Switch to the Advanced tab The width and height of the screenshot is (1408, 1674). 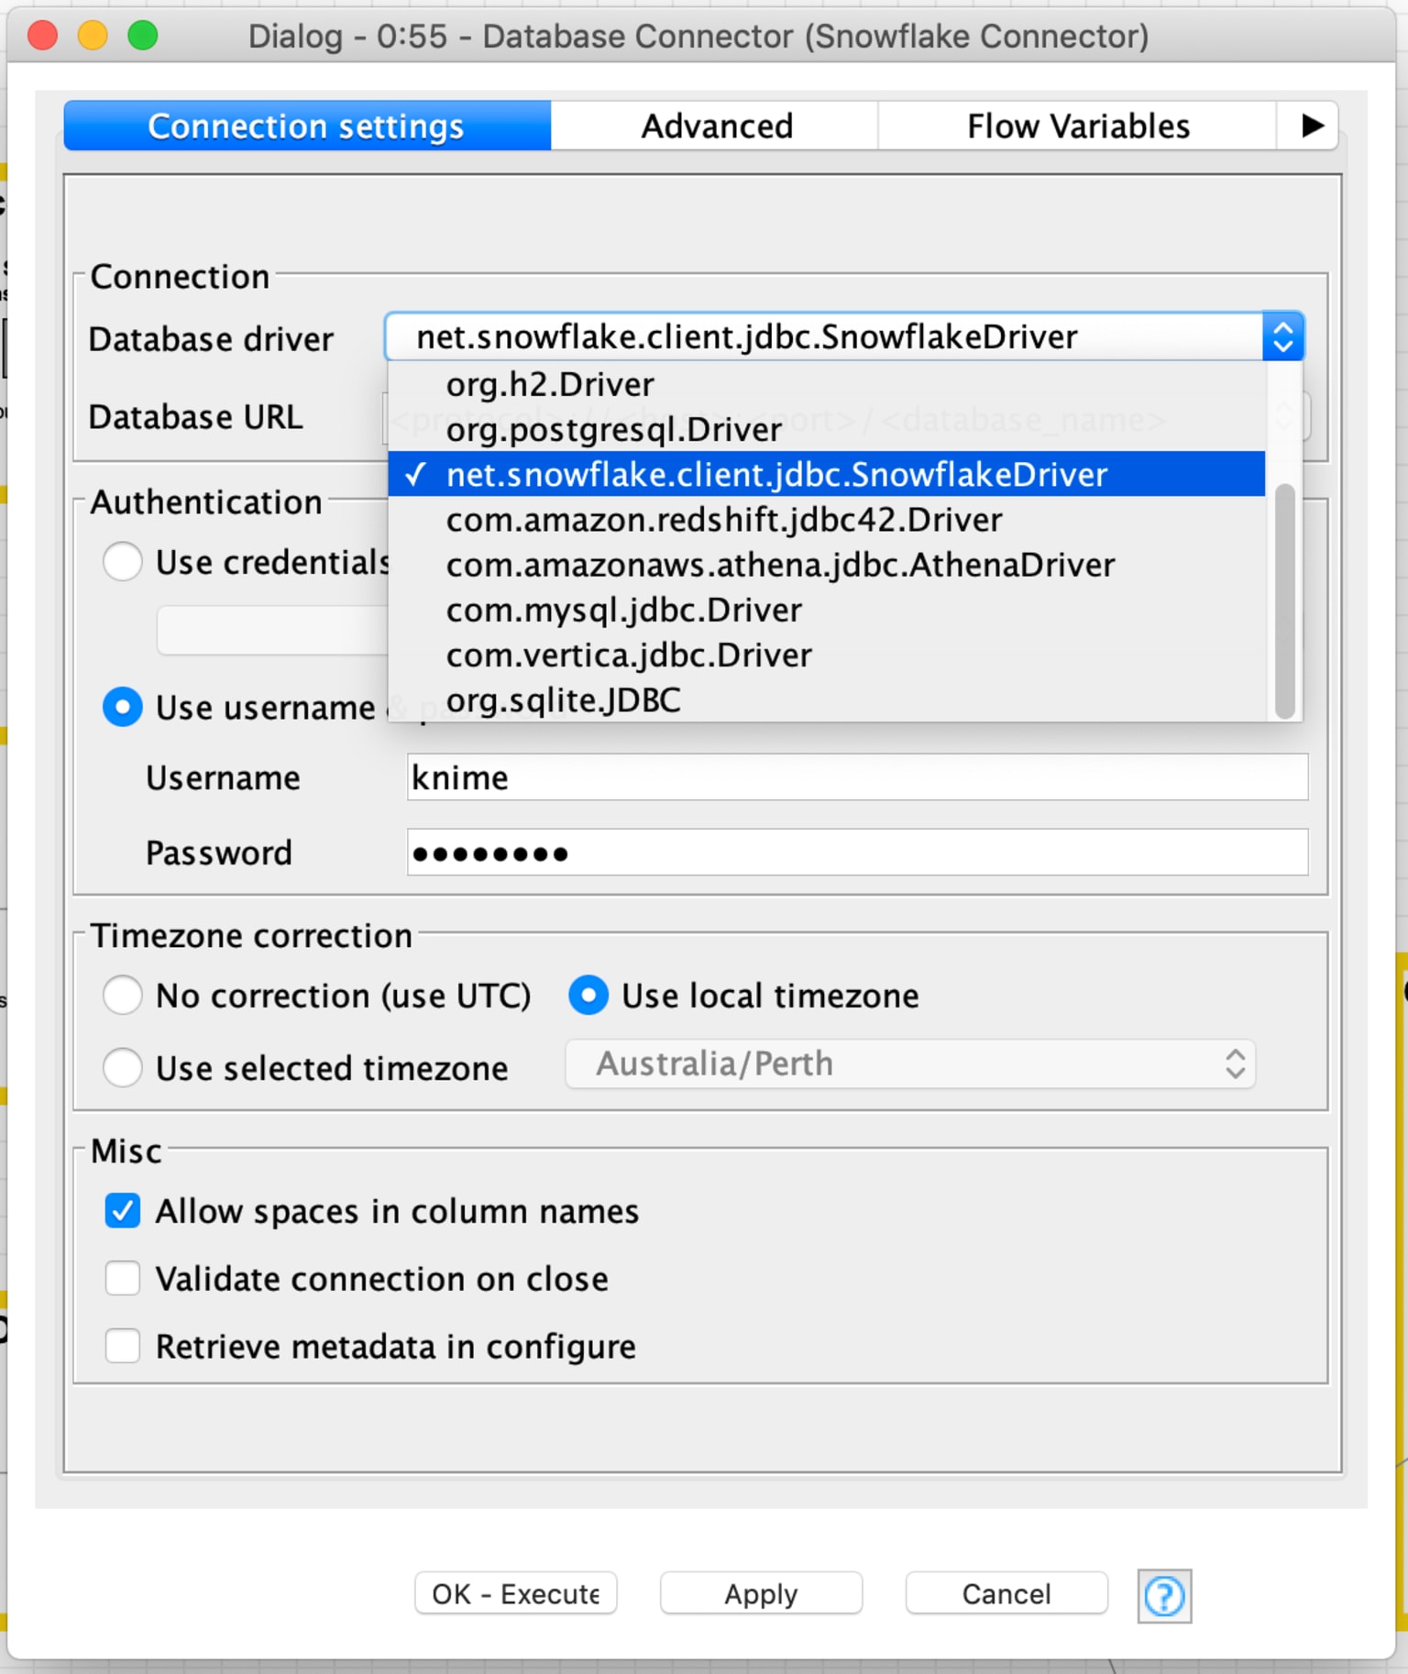click(716, 126)
